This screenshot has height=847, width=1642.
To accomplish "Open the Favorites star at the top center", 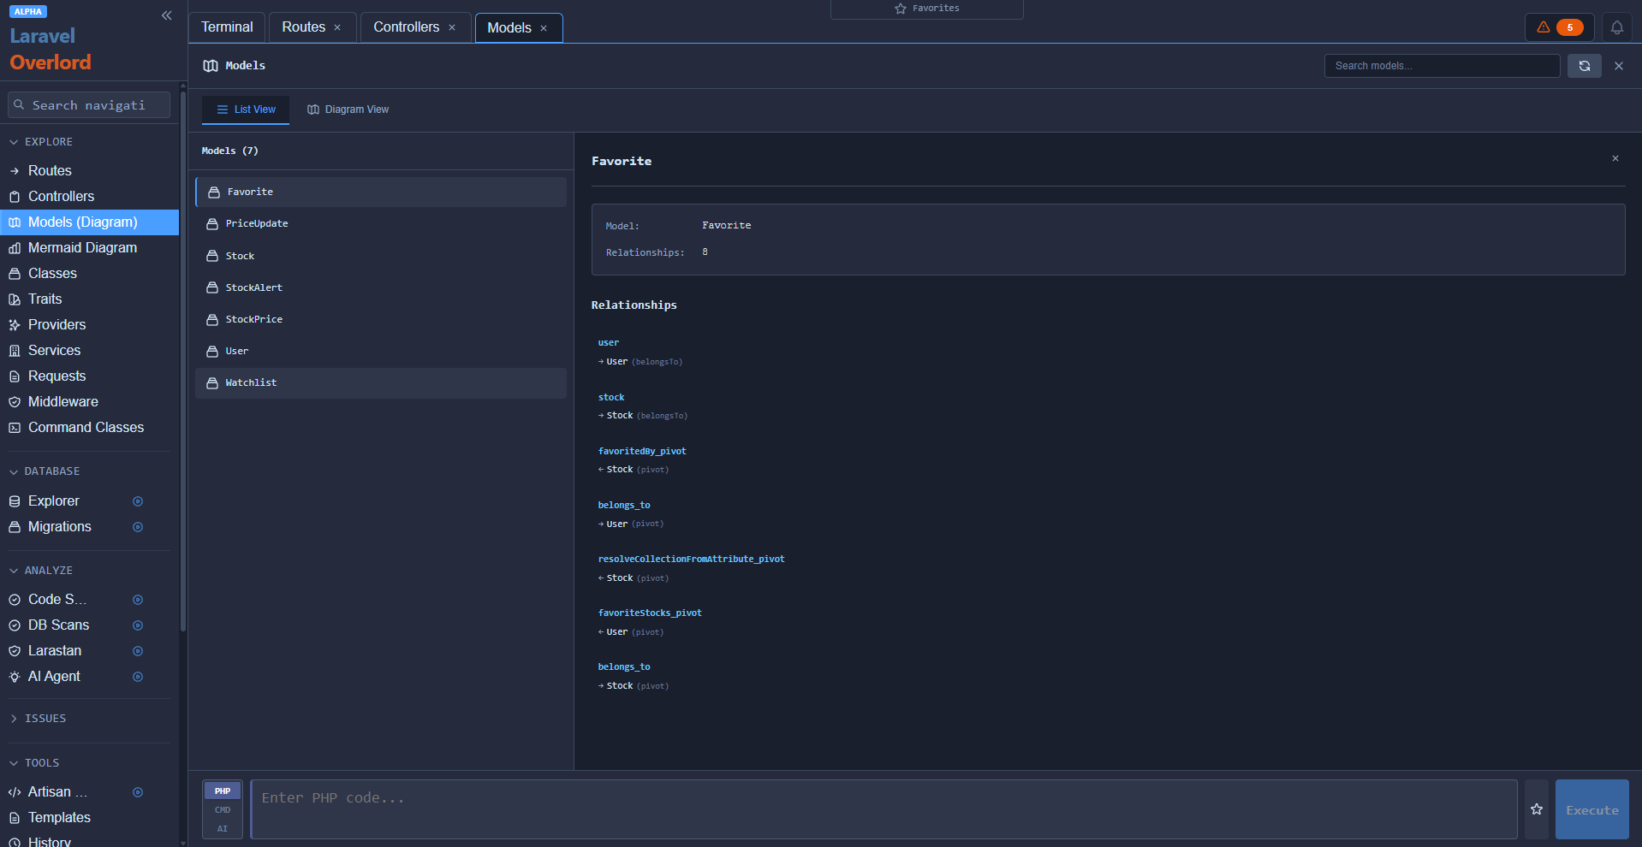I will (x=927, y=9).
